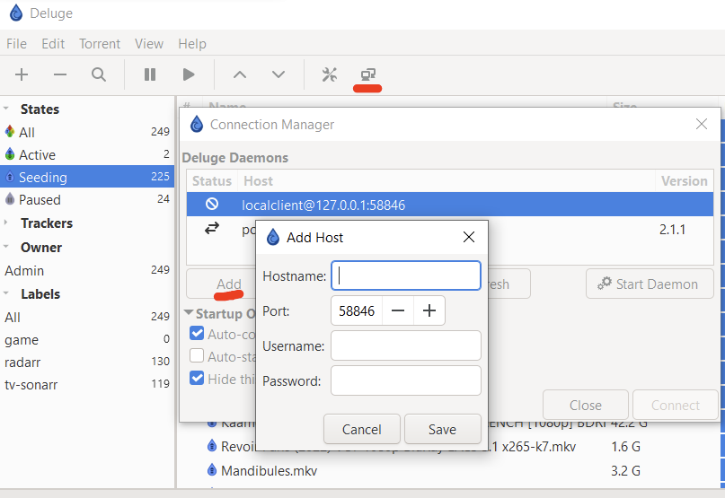Viewport: 725px width, 498px height.
Task: Click version 2.1.1 cell
Action: 672,229
